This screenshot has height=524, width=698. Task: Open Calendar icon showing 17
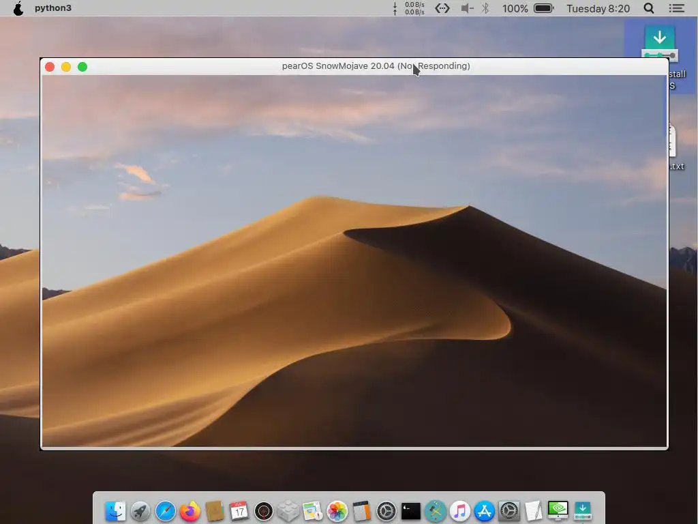point(239,510)
